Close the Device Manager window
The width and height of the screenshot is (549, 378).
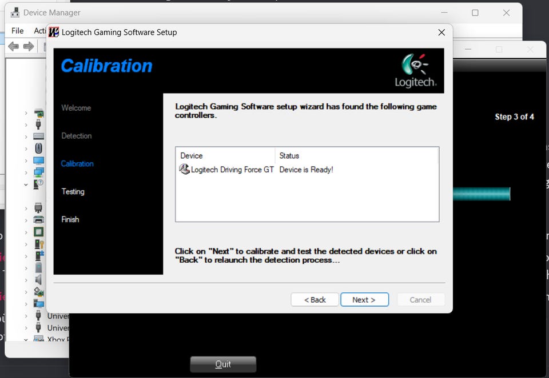tap(506, 13)
